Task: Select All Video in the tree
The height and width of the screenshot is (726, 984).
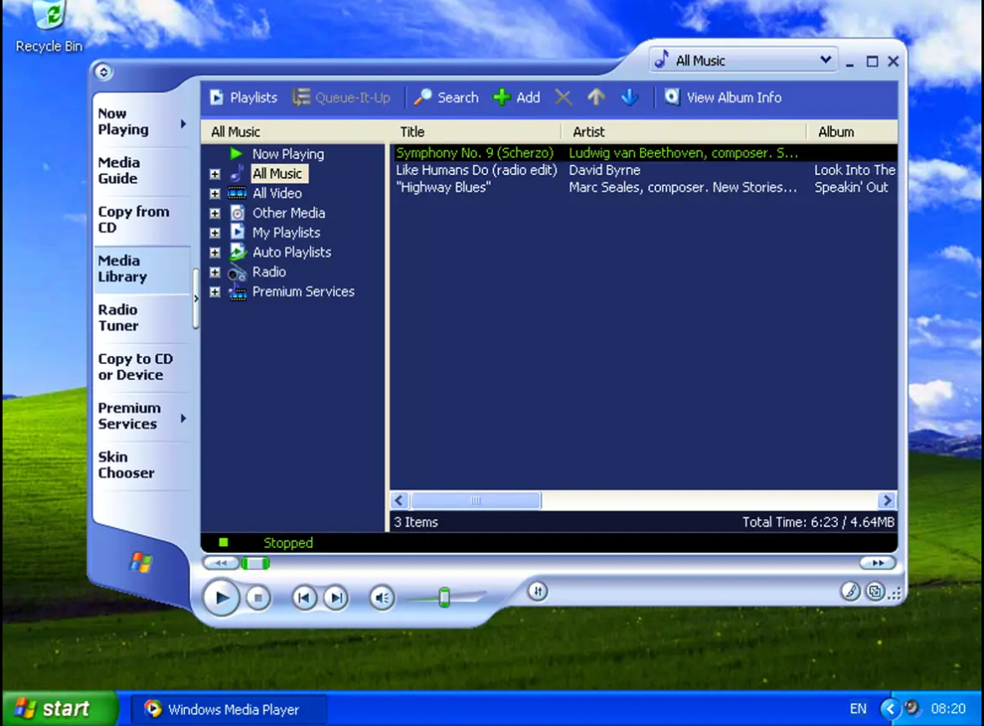Action: pyautogui.click(x=277, y=194)
